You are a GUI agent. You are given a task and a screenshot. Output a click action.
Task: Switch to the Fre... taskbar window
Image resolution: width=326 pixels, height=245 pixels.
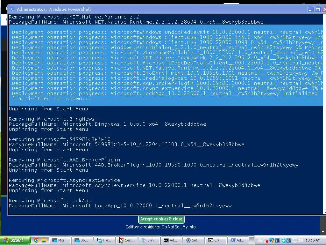pyautogui.click(x=104, y=240)
